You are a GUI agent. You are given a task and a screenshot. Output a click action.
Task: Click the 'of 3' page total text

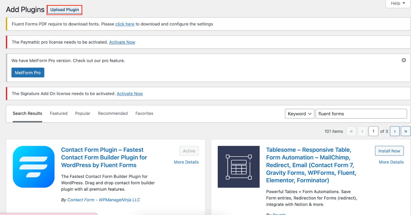tap(384, 131)
